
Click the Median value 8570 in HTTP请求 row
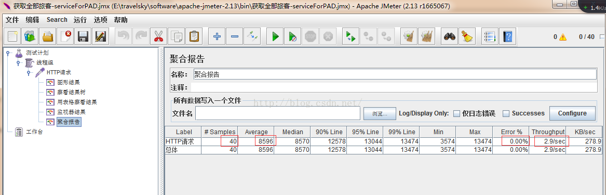click(x=302, y=141)
